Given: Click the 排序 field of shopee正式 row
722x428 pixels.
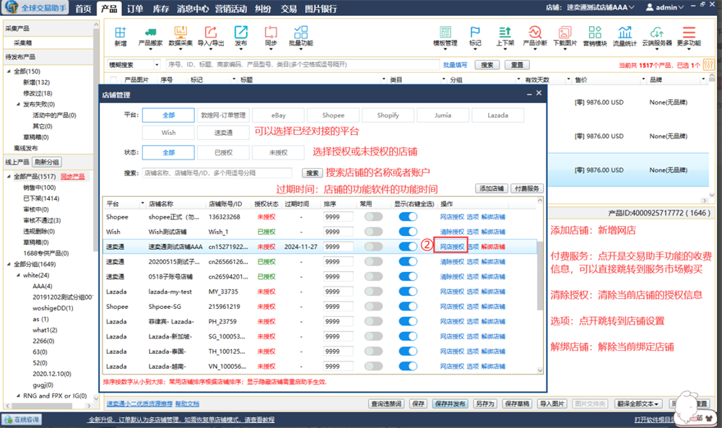Looking at the screenshot, I should point(339,217).
